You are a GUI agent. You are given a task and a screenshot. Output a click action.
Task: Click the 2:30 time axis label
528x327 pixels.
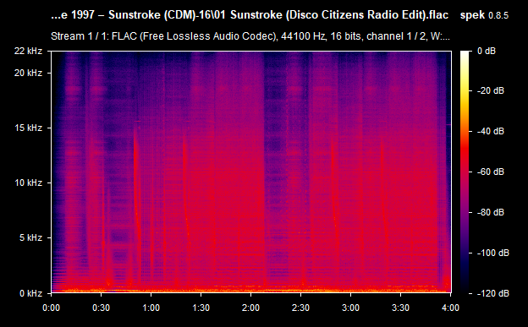[x=300, y=308]
